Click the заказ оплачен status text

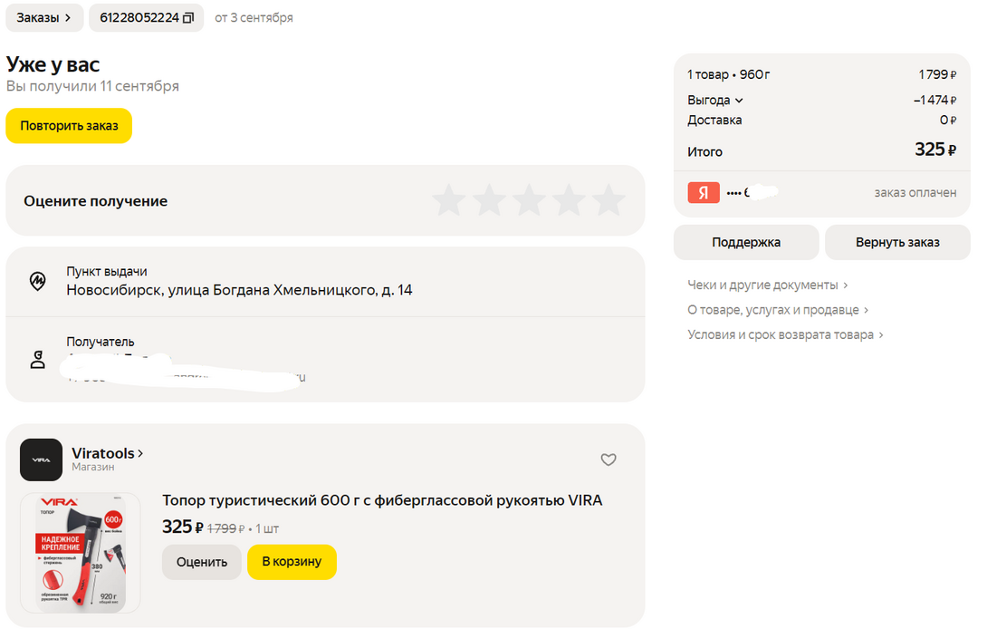[x=915, y=193]
